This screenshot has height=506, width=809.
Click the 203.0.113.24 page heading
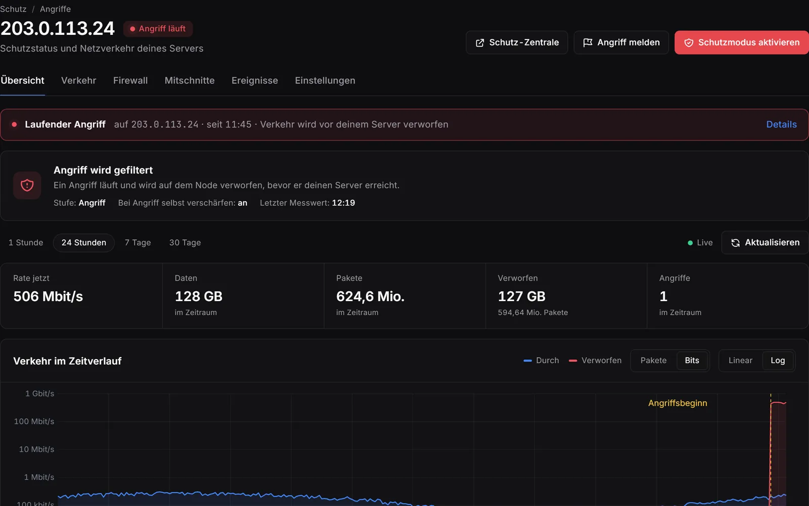coord(58,29)
